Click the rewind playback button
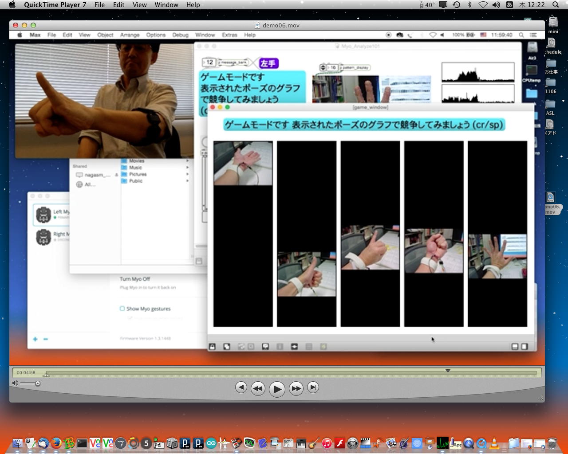 click(258, 388)
